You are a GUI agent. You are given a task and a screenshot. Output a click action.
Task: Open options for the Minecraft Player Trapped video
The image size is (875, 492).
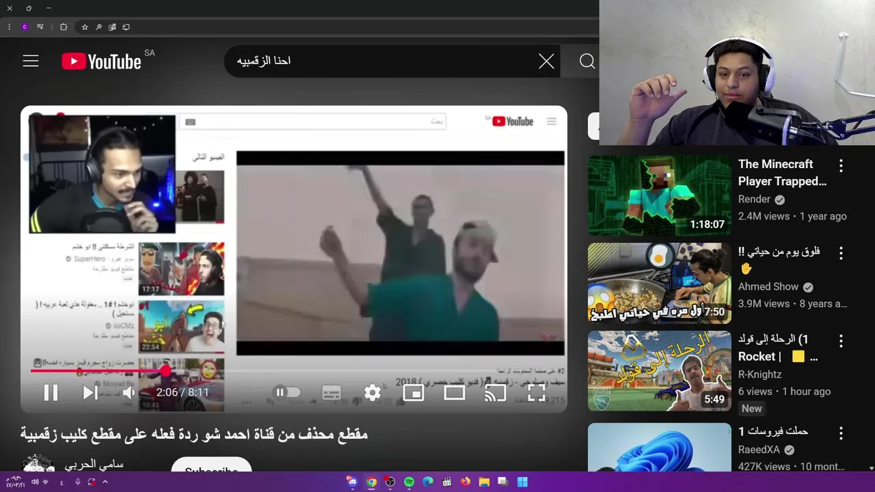(x=841, y=165)
